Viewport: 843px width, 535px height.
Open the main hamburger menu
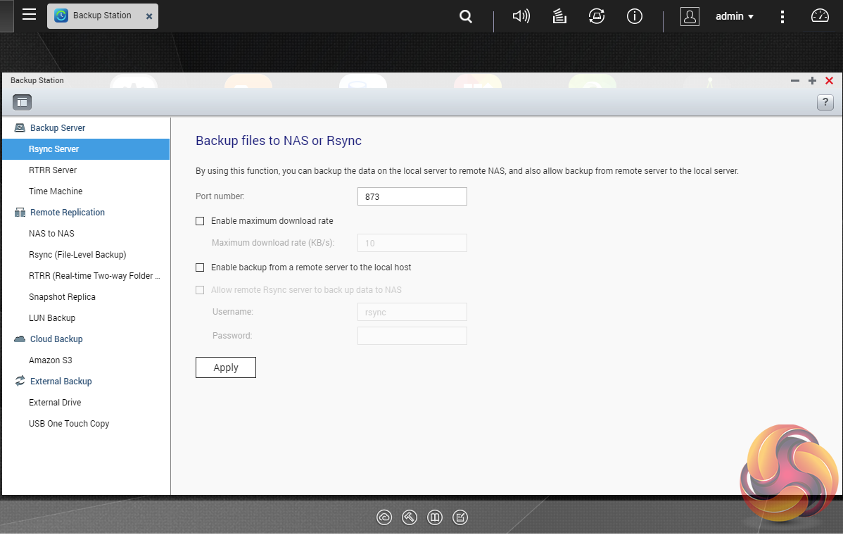click(x=29, y=15)
